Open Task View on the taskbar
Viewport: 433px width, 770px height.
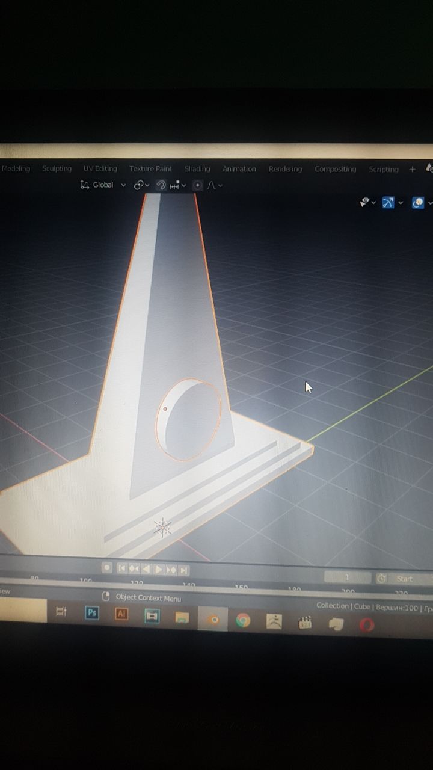pyautogui.click(x=61, y=612)
